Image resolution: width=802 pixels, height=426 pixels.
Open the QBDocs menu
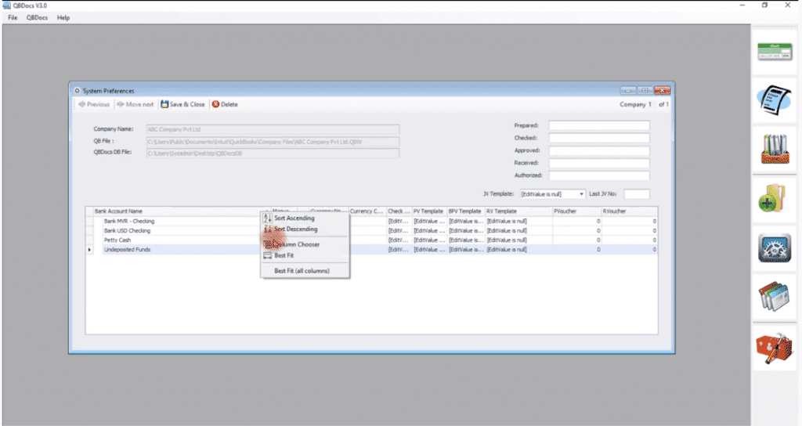[37, 17]
